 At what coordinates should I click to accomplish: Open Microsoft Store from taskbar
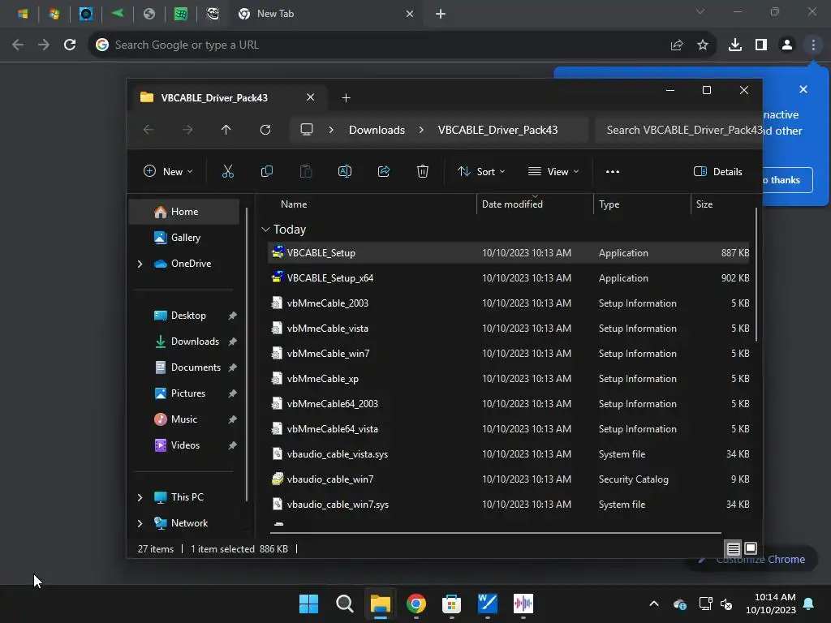coord(451,604)
